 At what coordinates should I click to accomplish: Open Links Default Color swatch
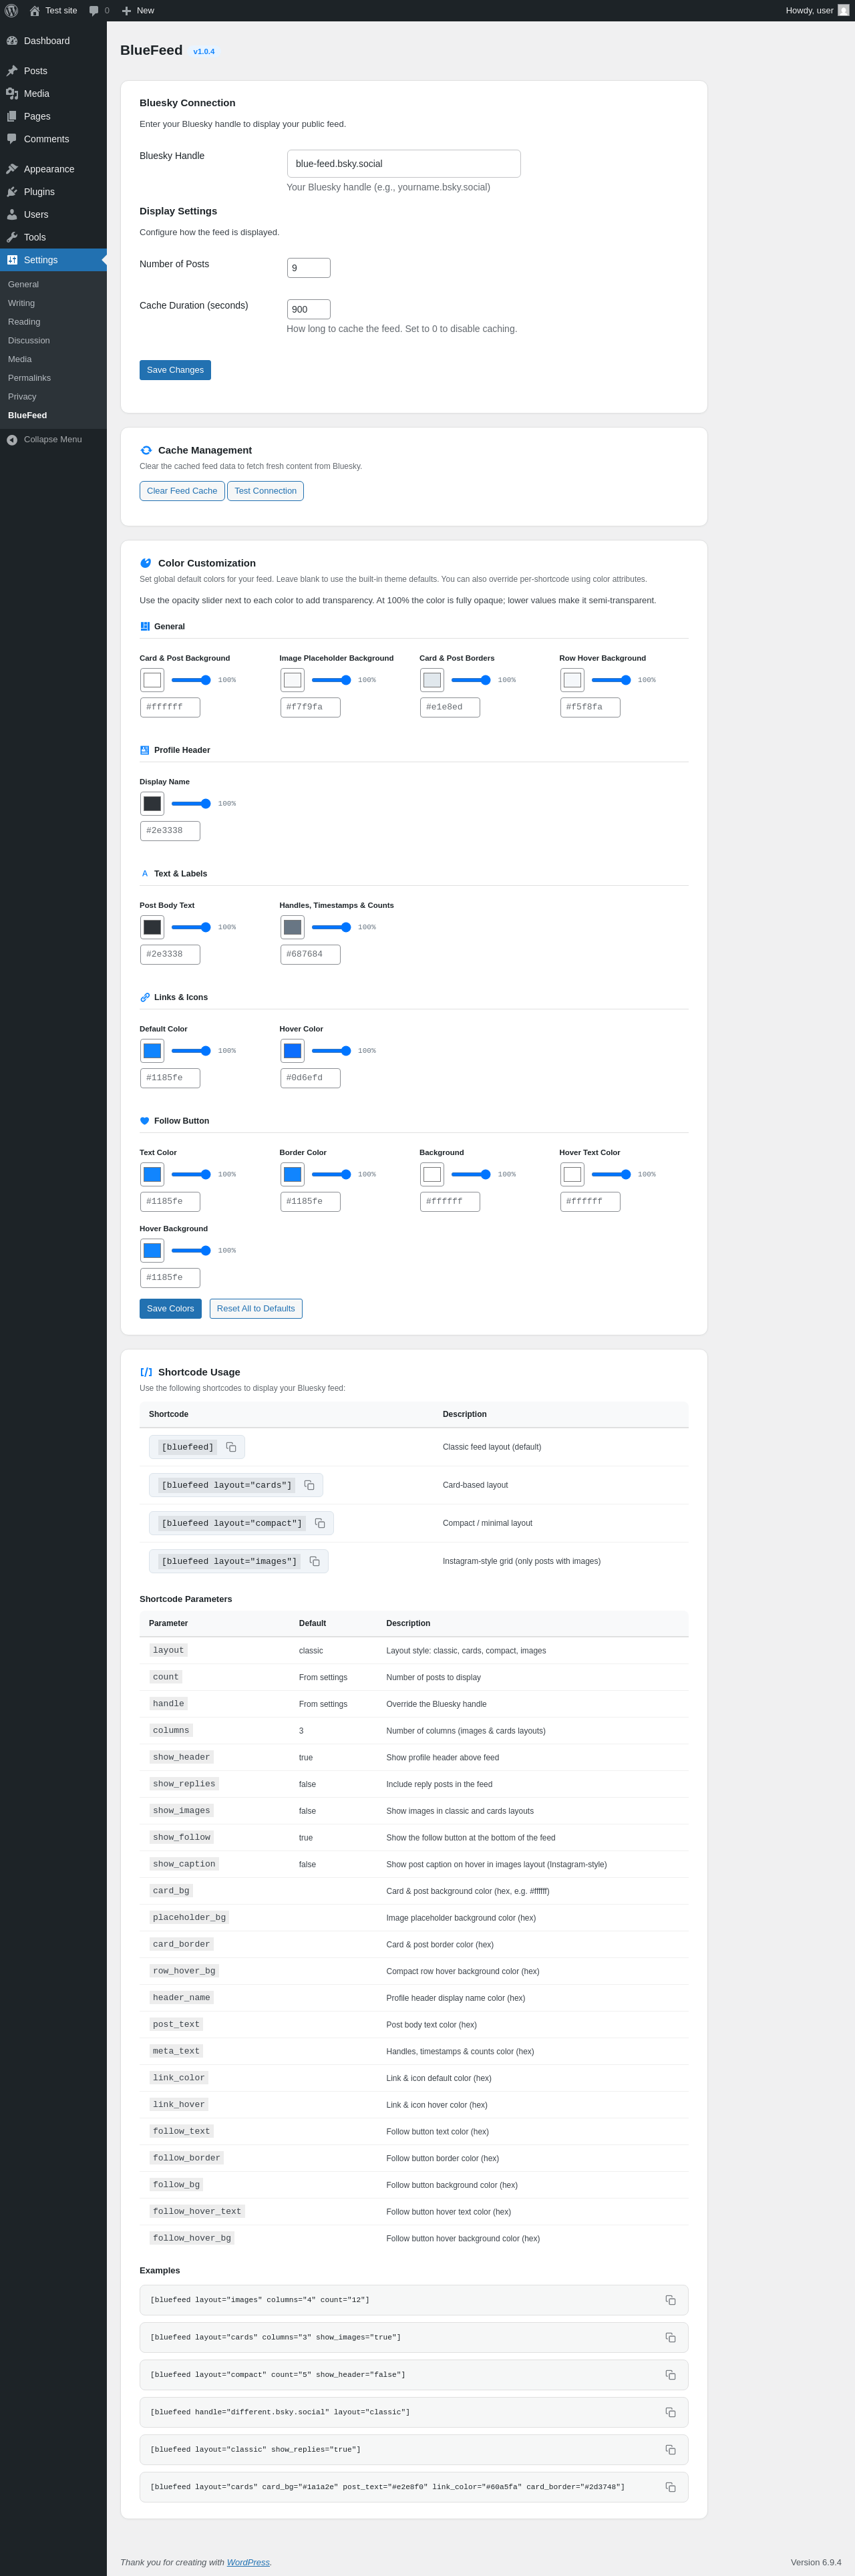[152, 1051]
